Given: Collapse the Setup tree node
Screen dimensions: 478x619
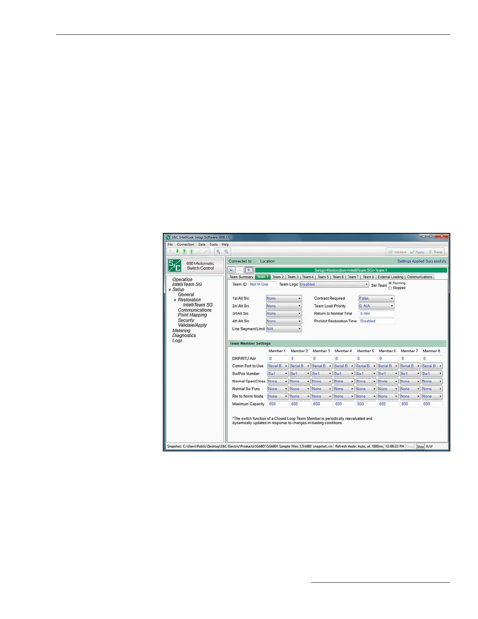Looking at the screenshot, I should point(170,290).
